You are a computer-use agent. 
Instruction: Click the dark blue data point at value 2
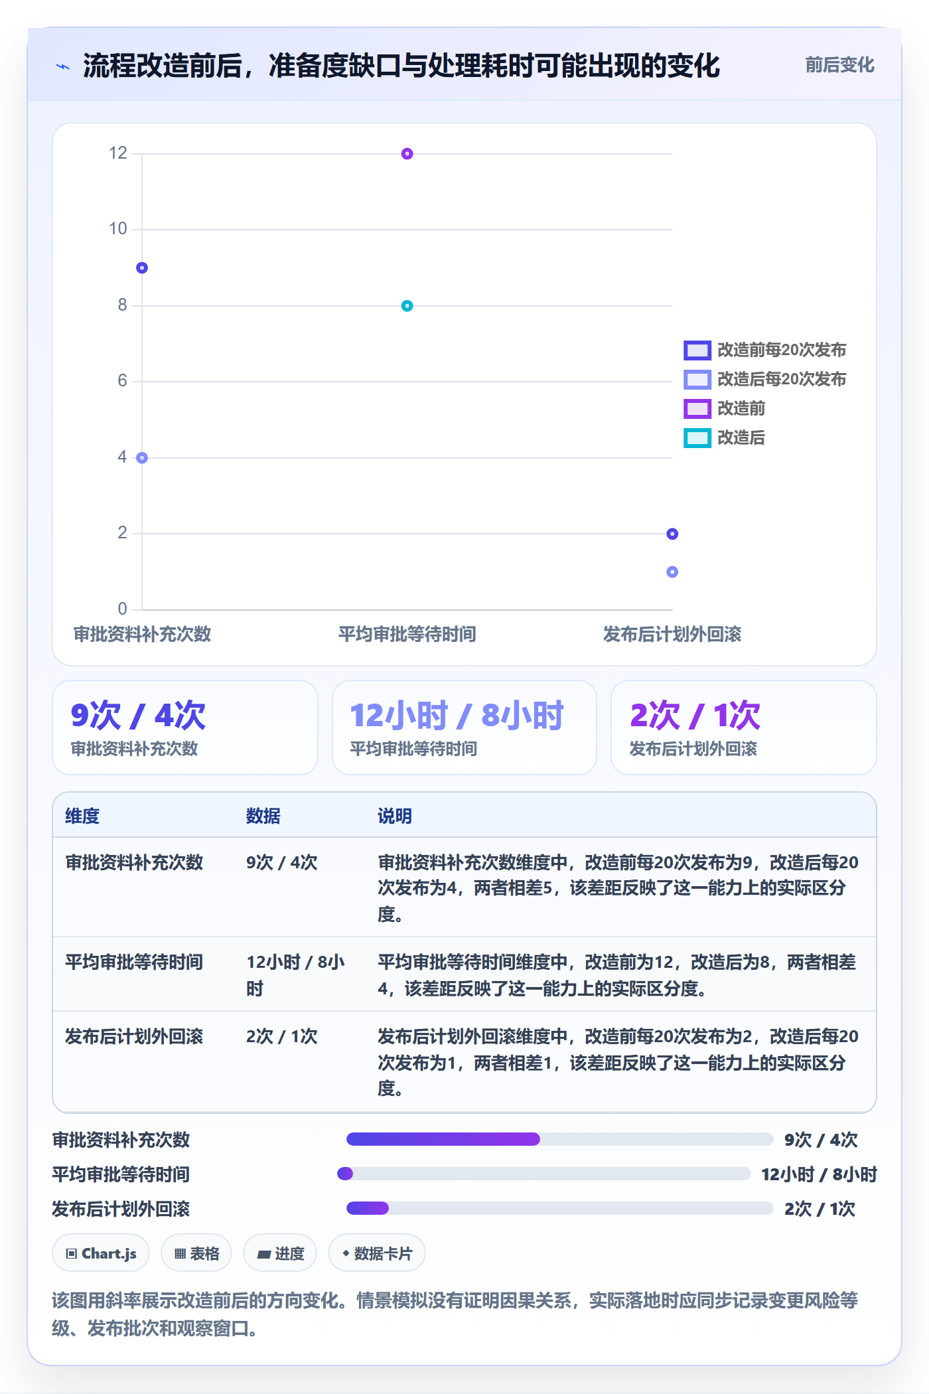tap(672, 534)
